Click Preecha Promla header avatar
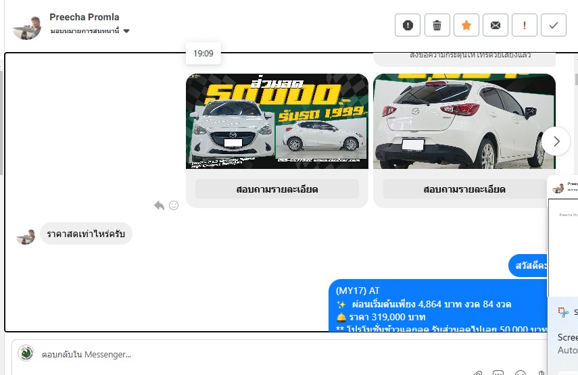 coord(26,27)
